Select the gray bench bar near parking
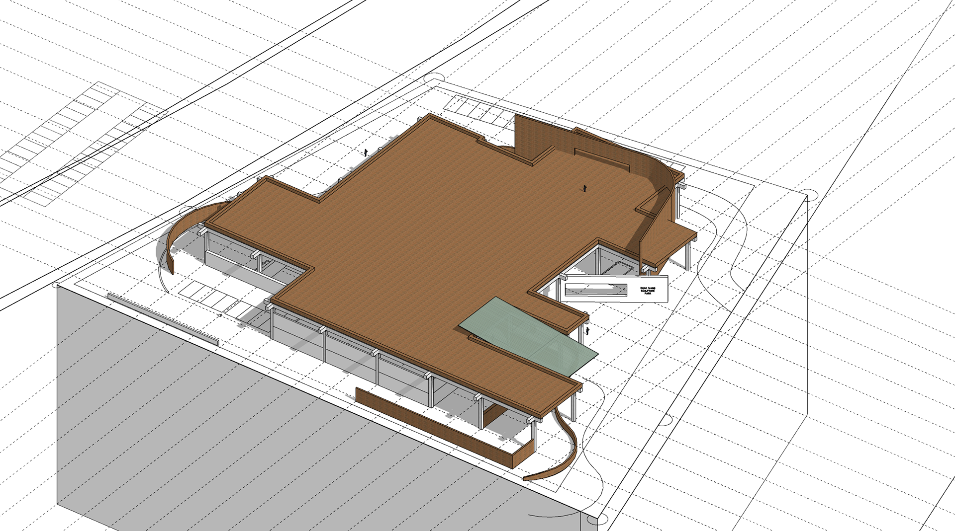Image resolution: width=955 pixels, height=531 pixels. click(x=163, y=318)
